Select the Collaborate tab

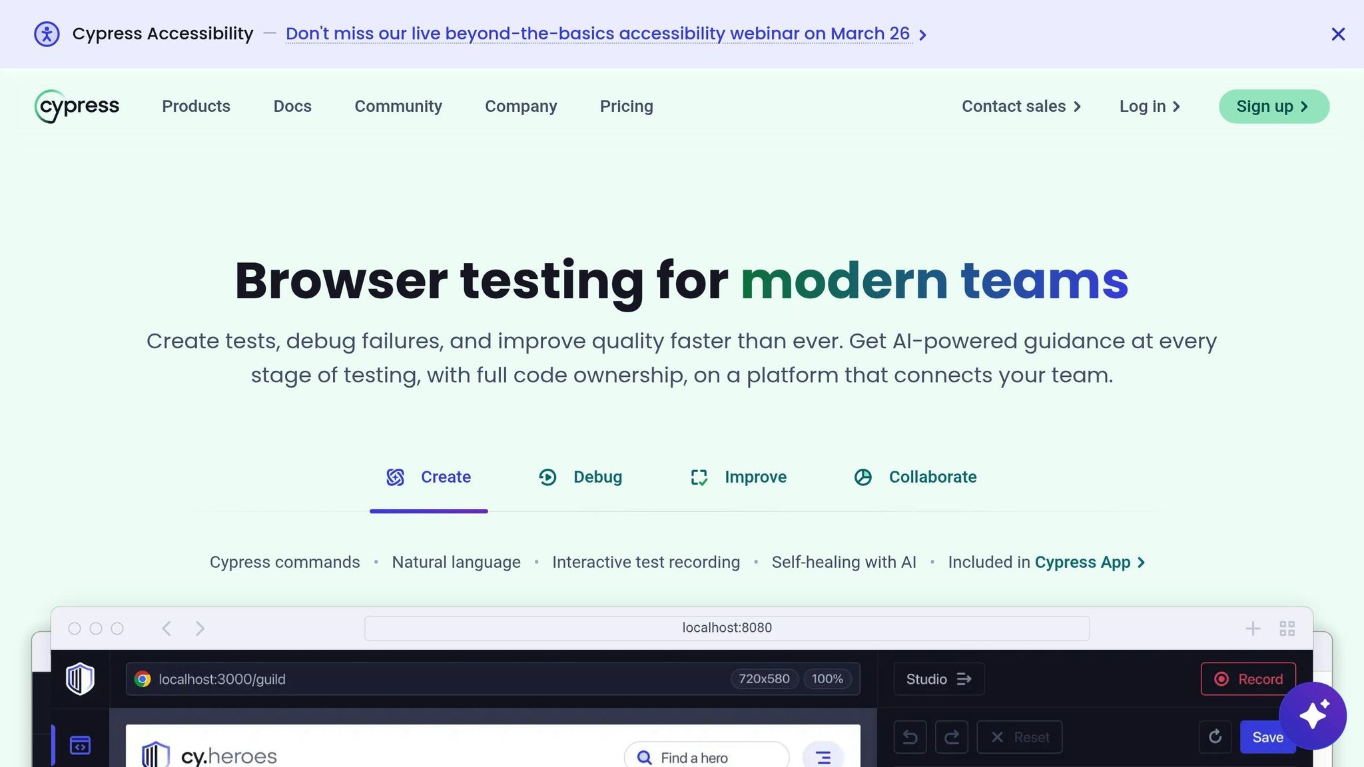tap(915, 477)
